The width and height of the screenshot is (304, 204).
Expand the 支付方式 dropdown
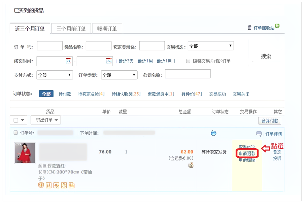(x=55, y=75)
